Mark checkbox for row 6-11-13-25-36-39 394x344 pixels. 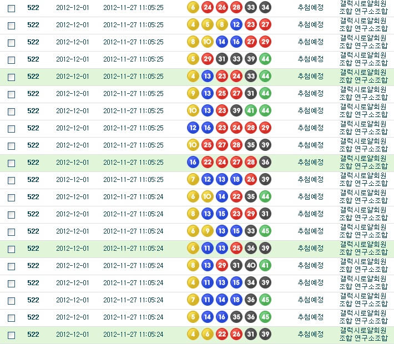(x=11, y=249)
